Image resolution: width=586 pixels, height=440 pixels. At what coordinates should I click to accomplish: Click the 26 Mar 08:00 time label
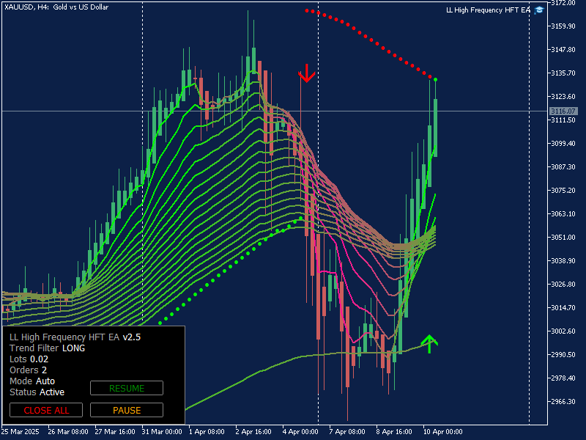coord(68,432)
